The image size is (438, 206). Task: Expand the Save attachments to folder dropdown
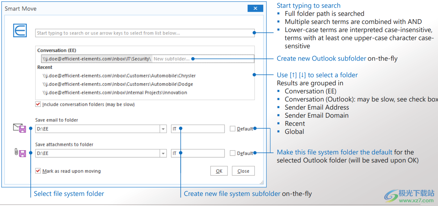[x=163, y=153]
